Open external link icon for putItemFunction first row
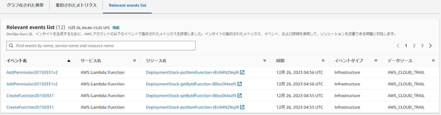This screenshot has height=115, width=441. point(242,72)
